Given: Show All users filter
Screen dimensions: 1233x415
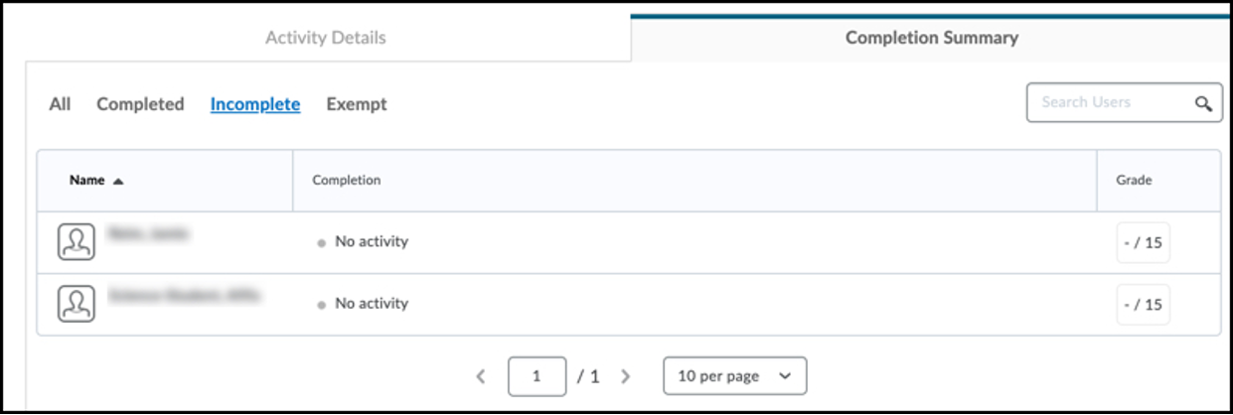Looking at the screenshot, I should (x=60, y=103).
